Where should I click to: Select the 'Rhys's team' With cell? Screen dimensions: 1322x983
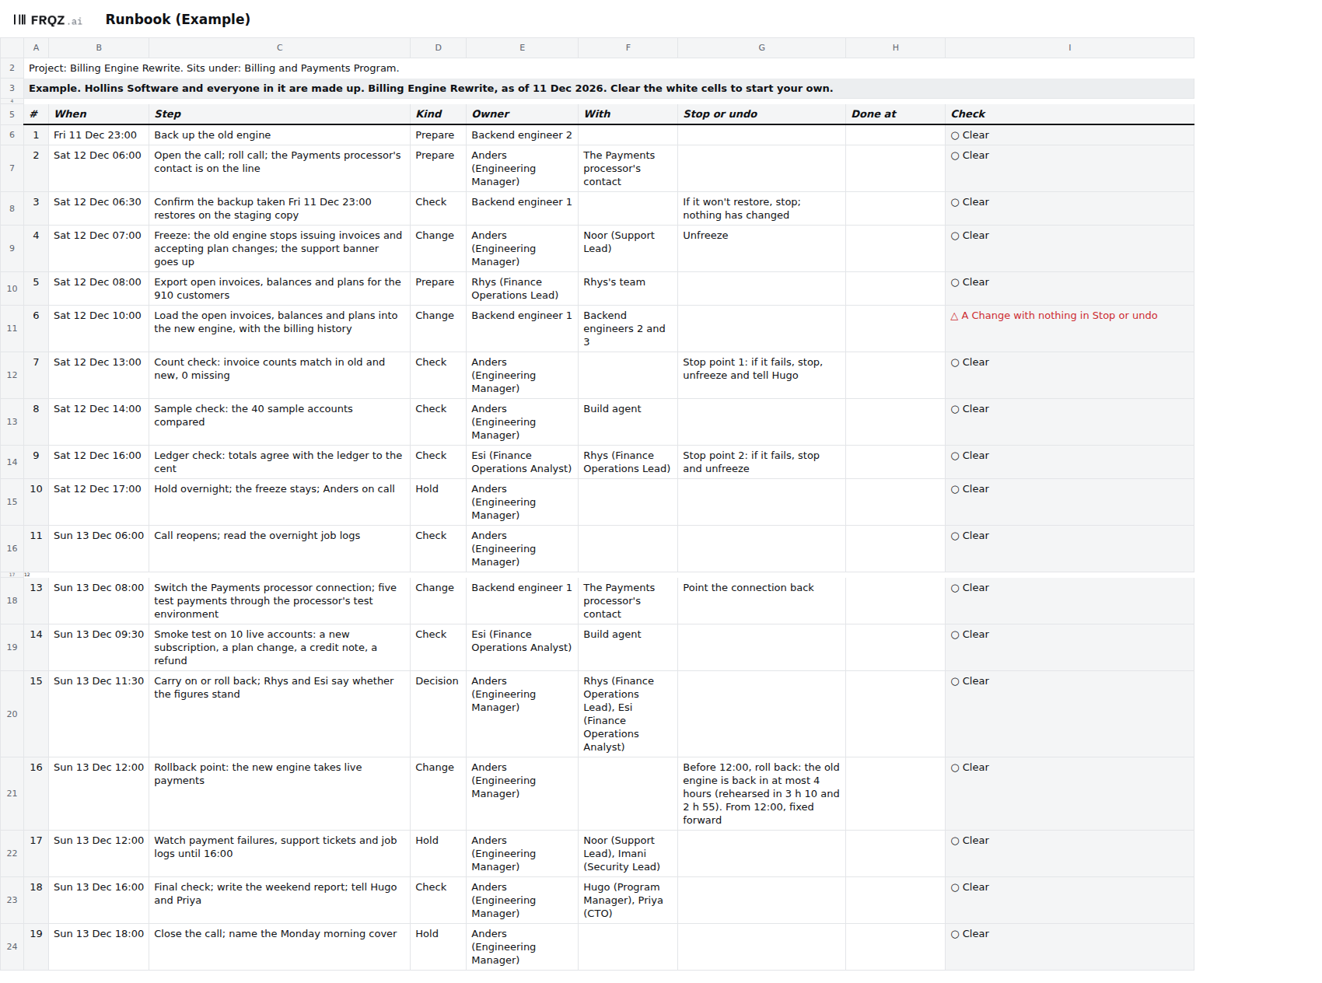coord(628,289)
